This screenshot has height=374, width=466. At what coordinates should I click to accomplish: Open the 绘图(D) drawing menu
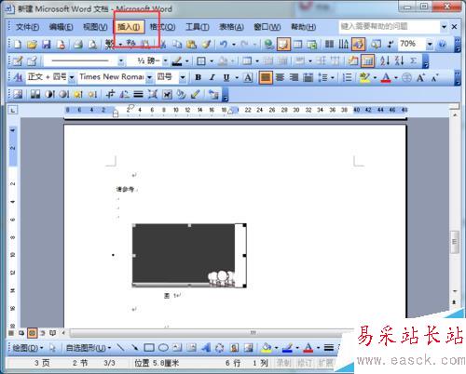[27, 348]
